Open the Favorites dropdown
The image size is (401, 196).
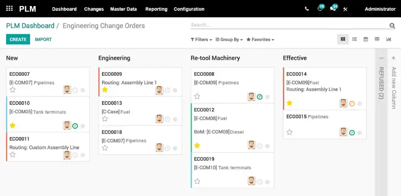click(260, 40)
